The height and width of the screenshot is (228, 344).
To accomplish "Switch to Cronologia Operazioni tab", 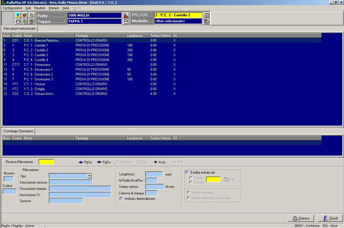I will pyautogui.click(x=18, y=131).
